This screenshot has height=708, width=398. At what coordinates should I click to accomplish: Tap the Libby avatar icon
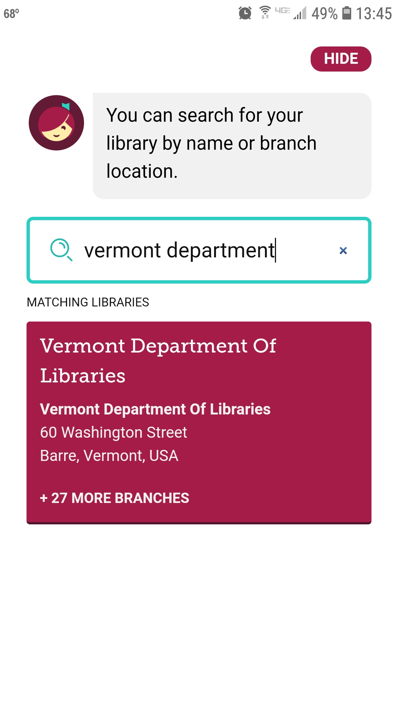coord(56,123)
